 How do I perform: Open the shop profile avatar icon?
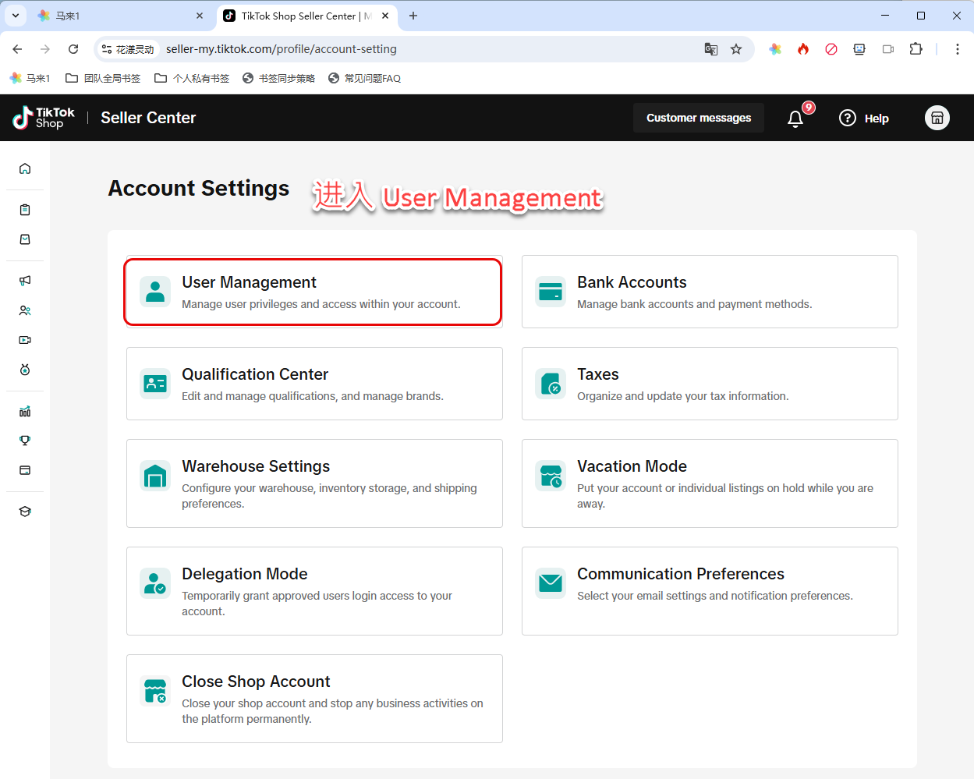(x=937, y=118)
